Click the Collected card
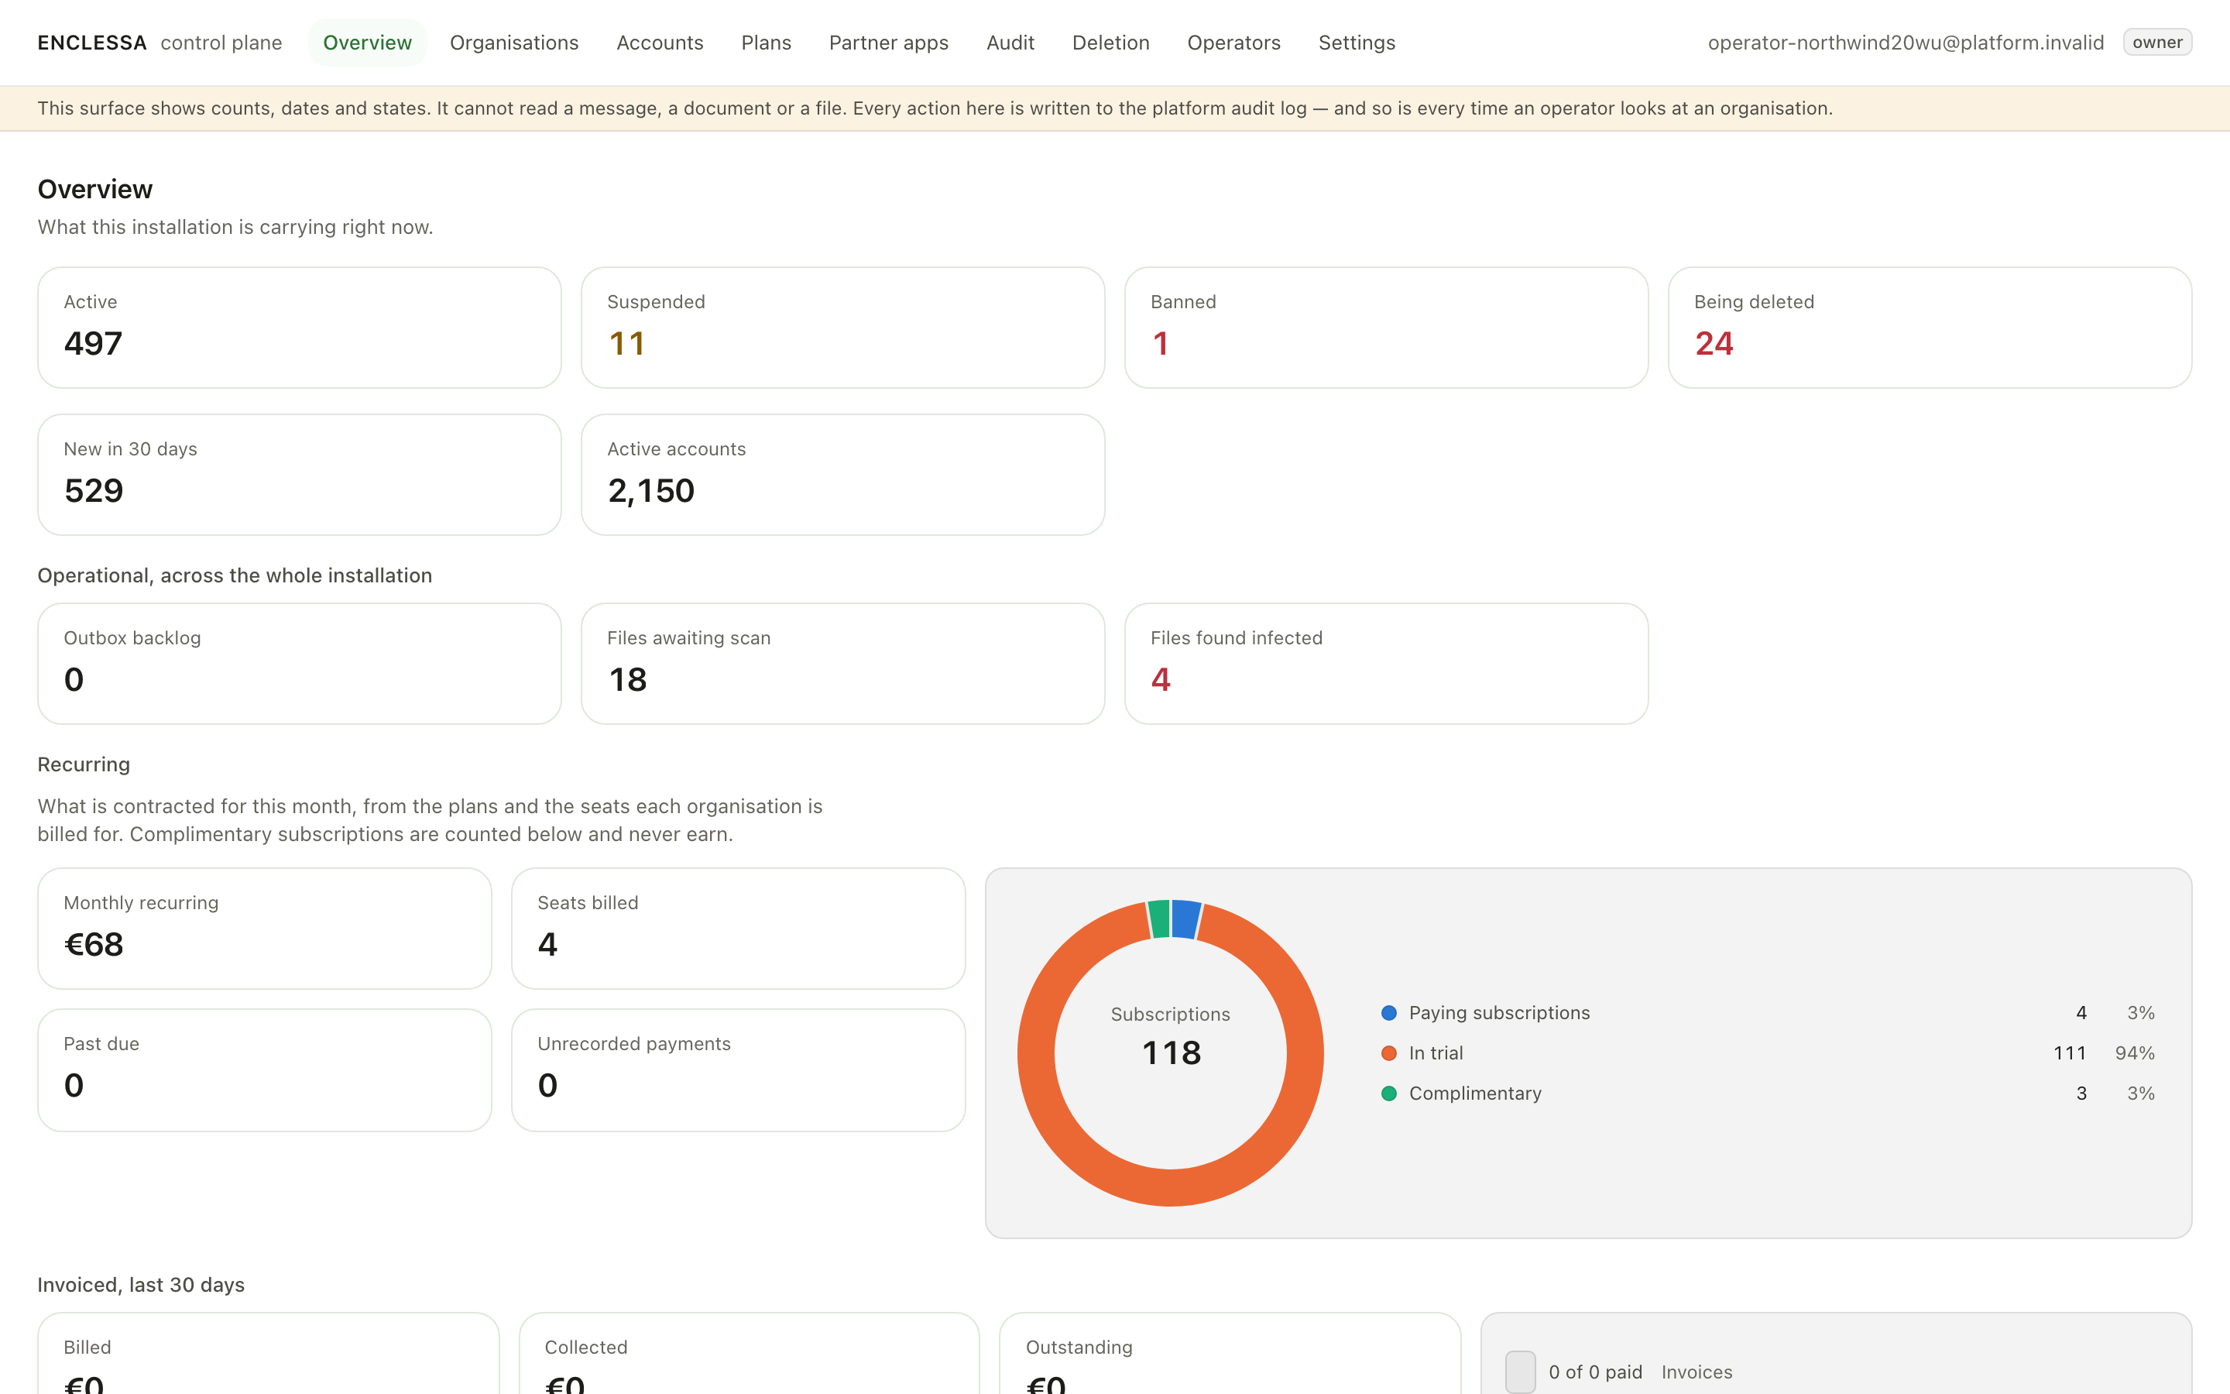This screenshot has height=1394, width=2230. [750, 1354]
